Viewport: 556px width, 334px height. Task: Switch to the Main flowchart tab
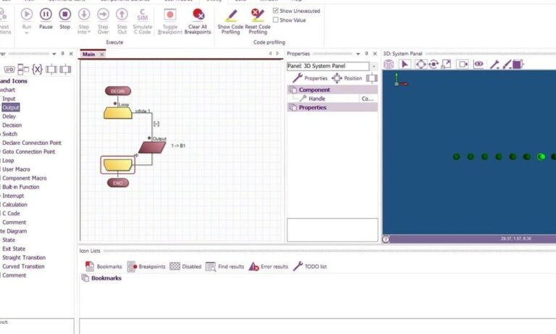coord(89,54)
